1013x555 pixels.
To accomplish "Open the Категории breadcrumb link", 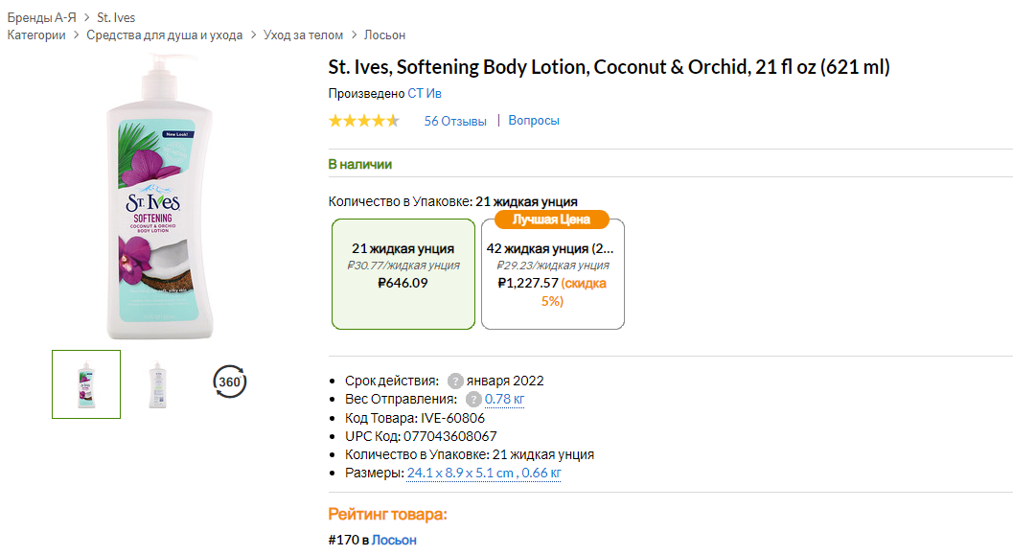I will (x=36, y=35).
